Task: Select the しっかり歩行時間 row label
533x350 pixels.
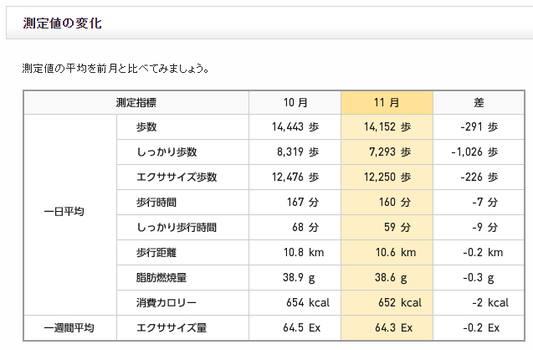Action: coord(177,227)
